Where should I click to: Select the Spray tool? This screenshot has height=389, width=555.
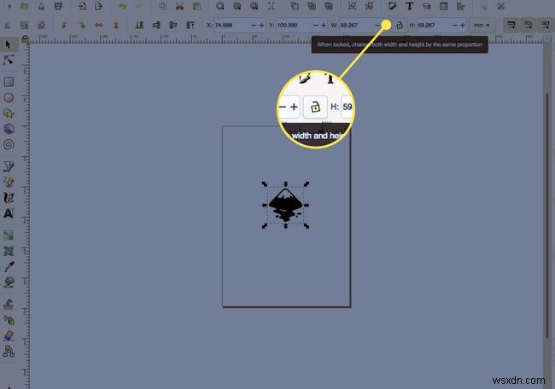[9, 320]
